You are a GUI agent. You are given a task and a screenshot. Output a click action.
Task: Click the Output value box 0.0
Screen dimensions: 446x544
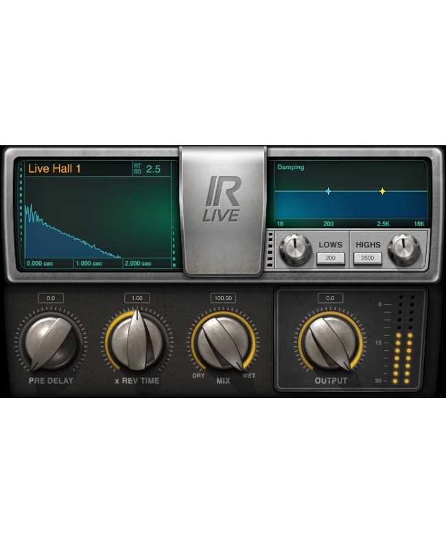tap(330, 298)
